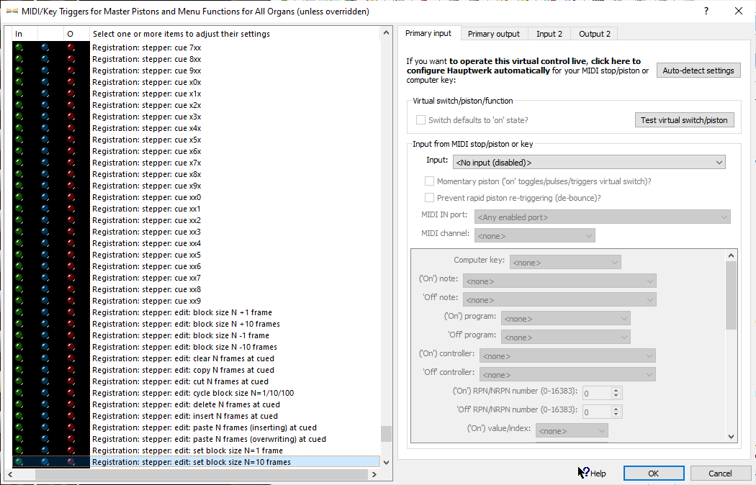The width and height of the screenshot is (756, 485).
Task: Toggle the Momentary piston checkbox
Action: [x=429, y=182]
